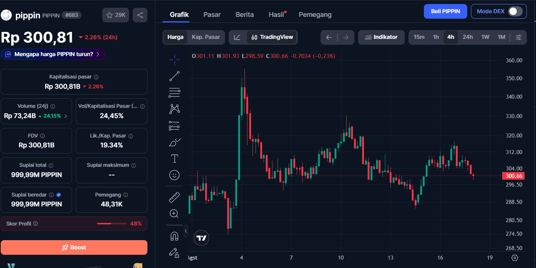This screenshot has height=268, width=536.
Task: Open chart options sliders icon
Action: click(518, 37)
